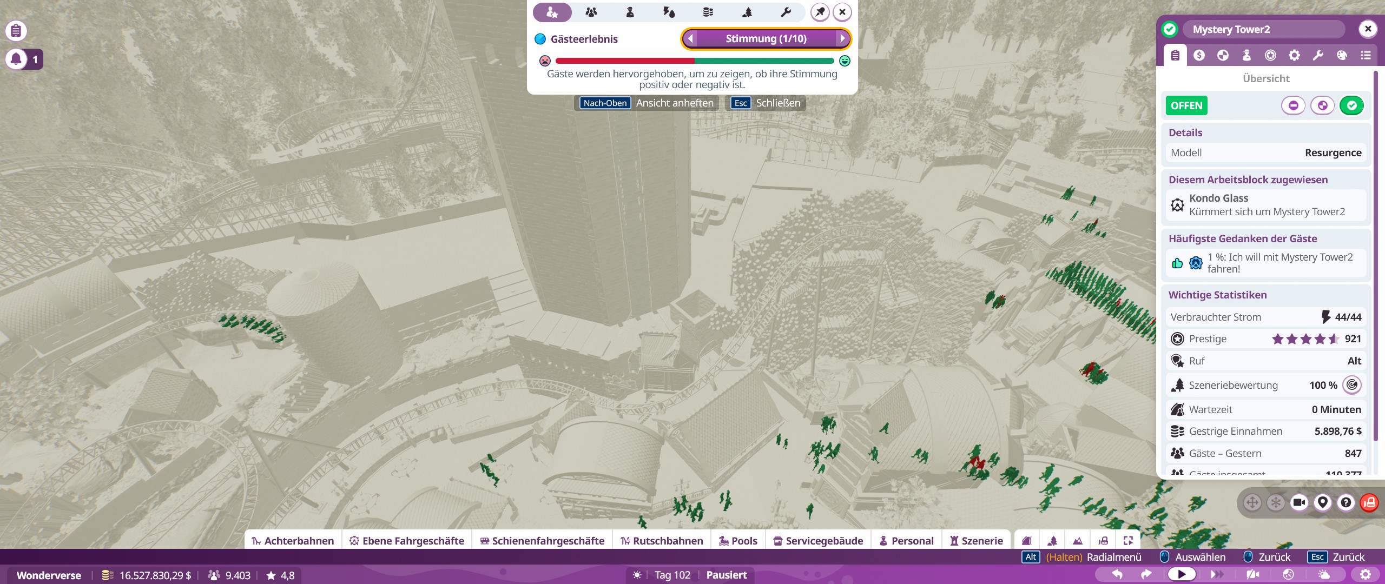This screenshot has width=1385, height=584.
Task: Open the staff heatmap tab
Action: point(630,12)
